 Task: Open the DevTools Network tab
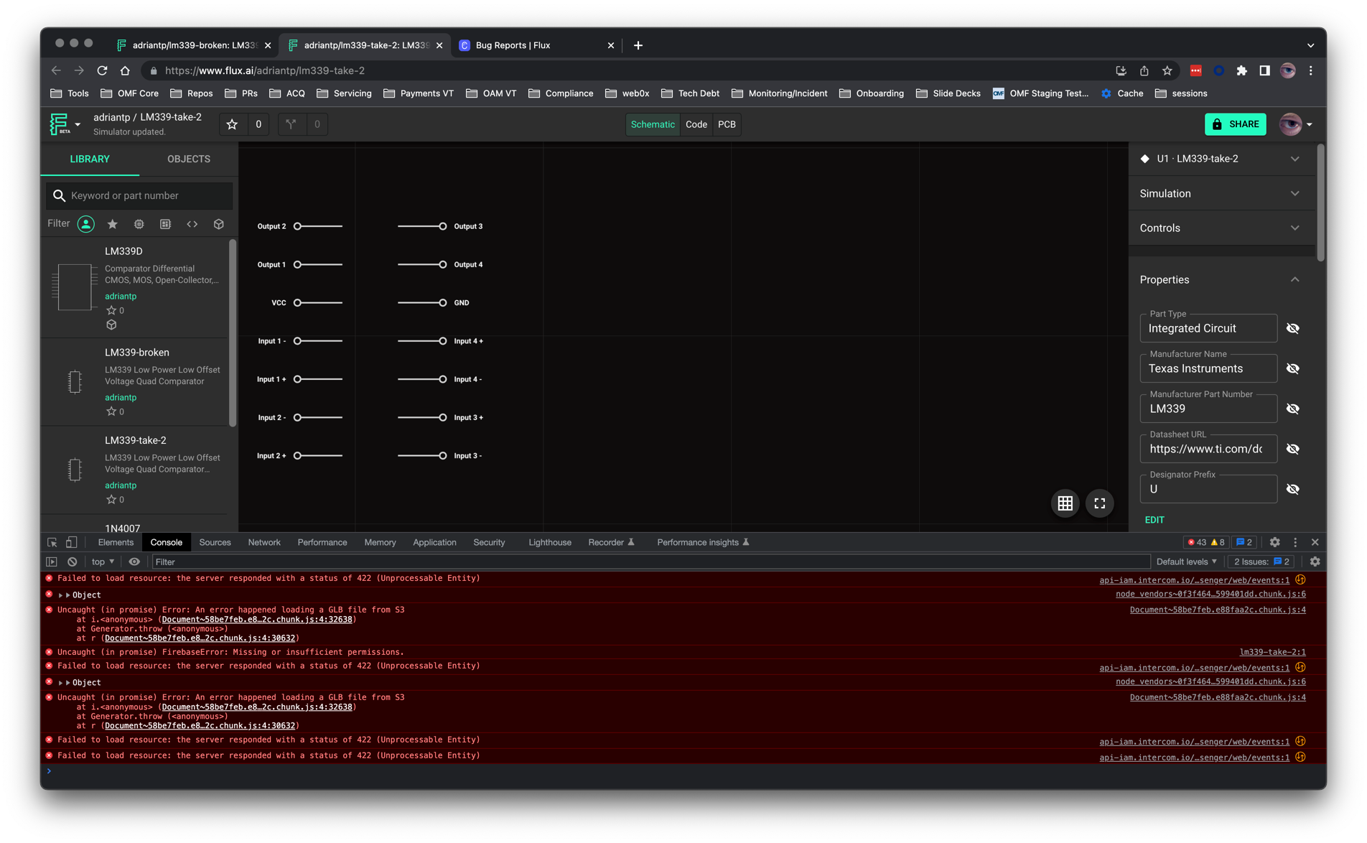point(264,542)
